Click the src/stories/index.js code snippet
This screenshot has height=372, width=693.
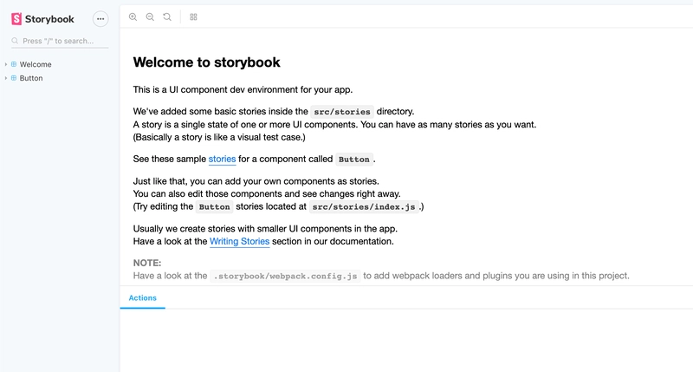coord(364,206)
